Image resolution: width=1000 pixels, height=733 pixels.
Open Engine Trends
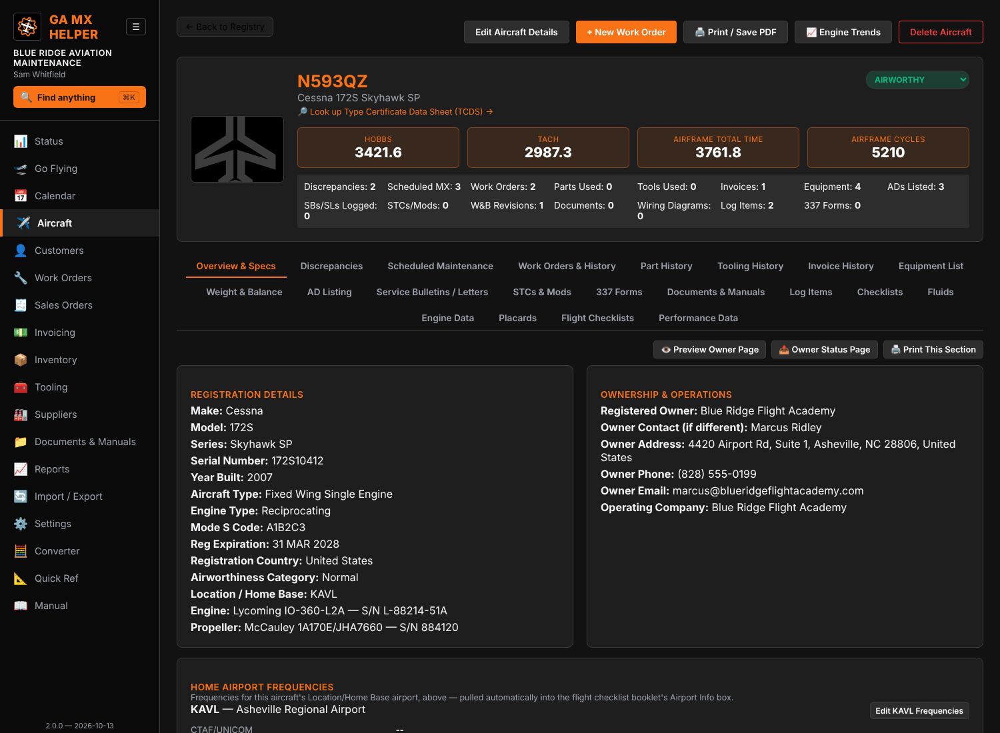[x=843, y=32]
